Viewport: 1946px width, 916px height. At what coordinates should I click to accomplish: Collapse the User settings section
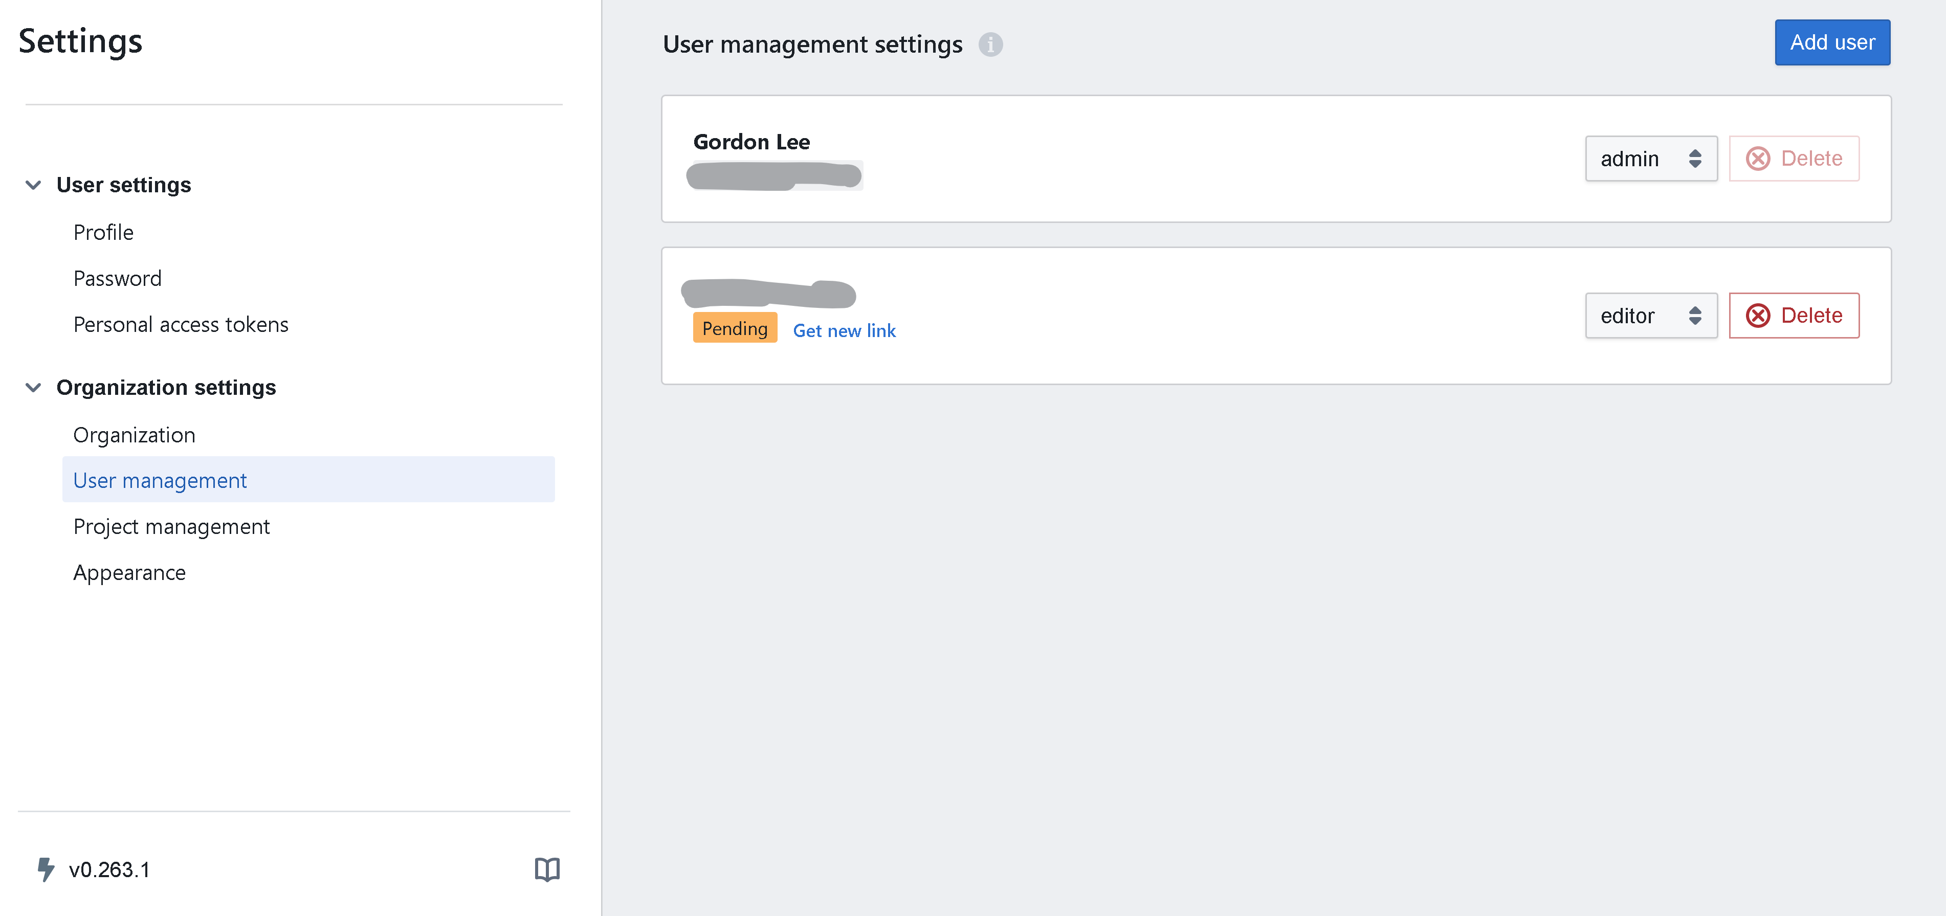pyautogui.click(x=33, y=184)
